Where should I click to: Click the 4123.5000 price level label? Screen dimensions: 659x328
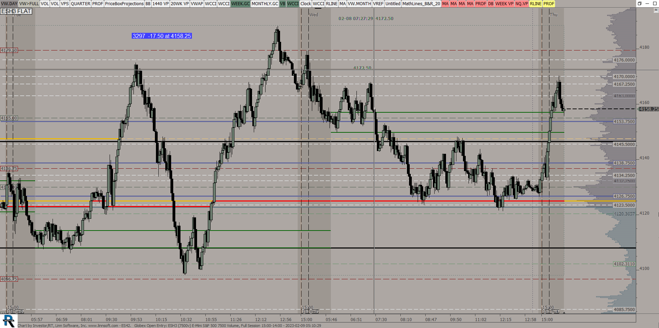coord(624,205)
